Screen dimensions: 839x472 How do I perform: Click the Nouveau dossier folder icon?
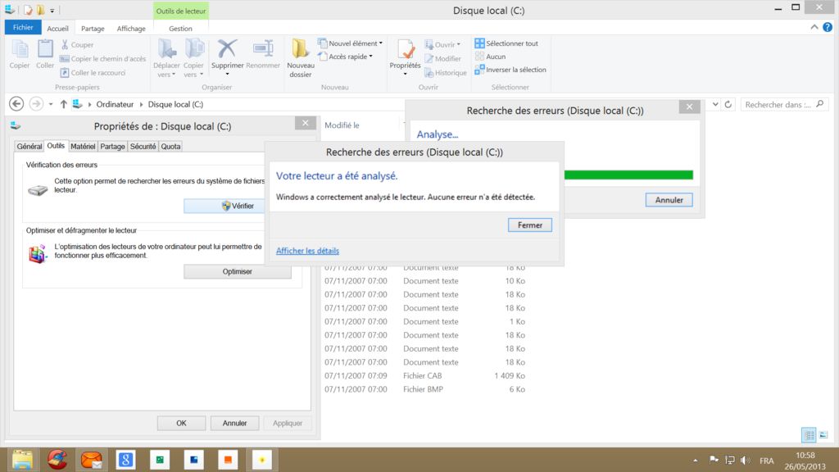pyautogui.click(x=301, y=50)
